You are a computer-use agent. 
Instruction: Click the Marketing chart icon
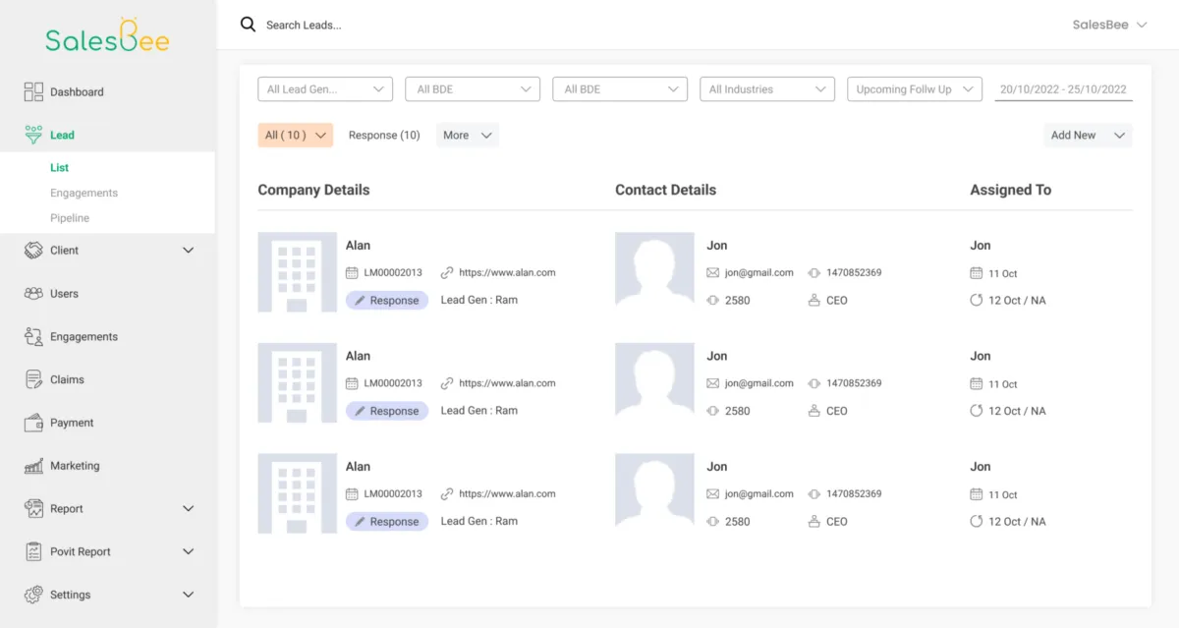pyautogui.click(x=33, y=466)
